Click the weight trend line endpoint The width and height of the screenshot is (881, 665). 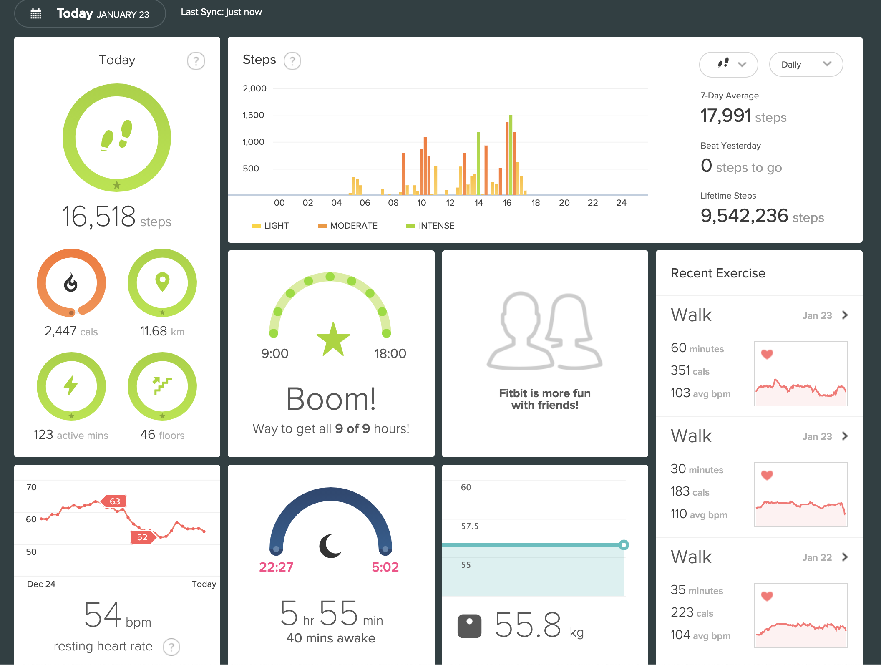tap(624, 545)
